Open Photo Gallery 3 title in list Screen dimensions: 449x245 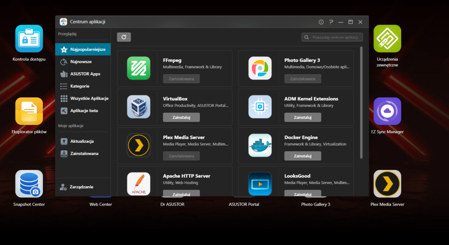tap(302, 60)
